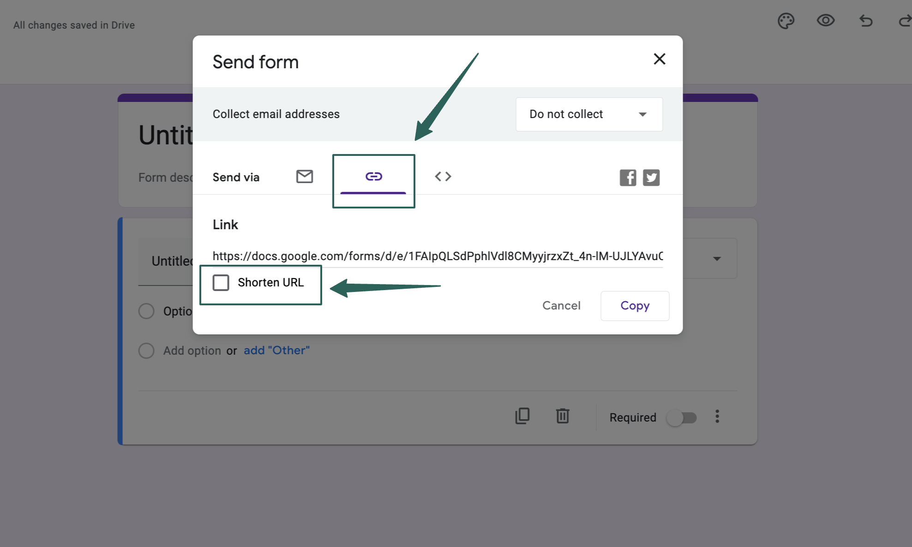Click the Copy button

click(635, 305)
